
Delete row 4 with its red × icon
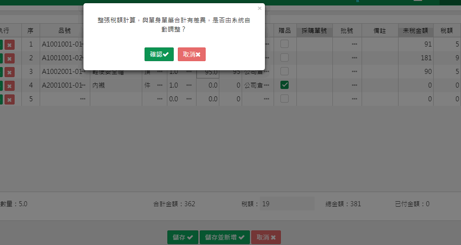pos(10,86)
